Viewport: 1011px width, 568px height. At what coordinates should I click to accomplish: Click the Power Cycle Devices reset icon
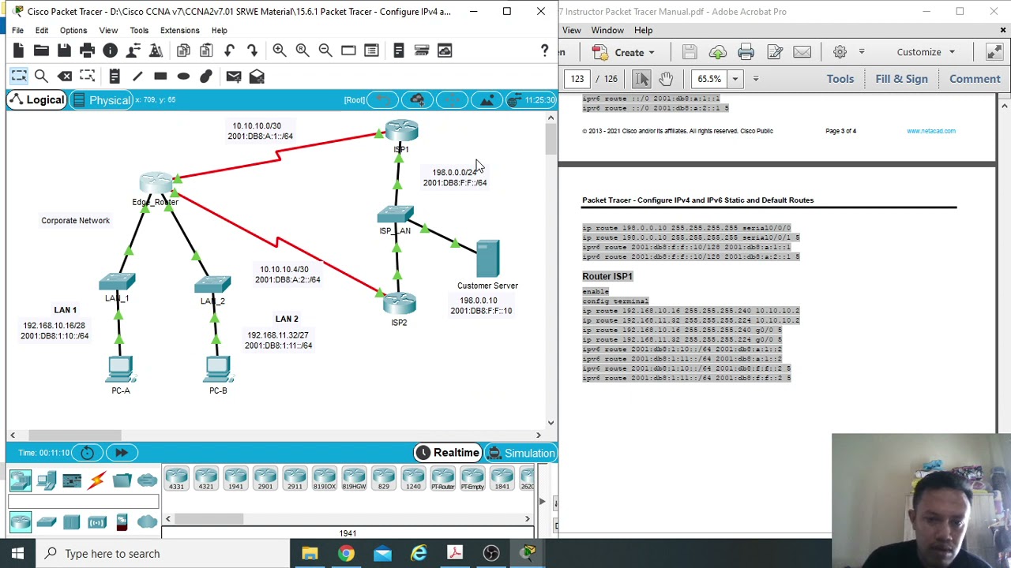coord(87,453)
